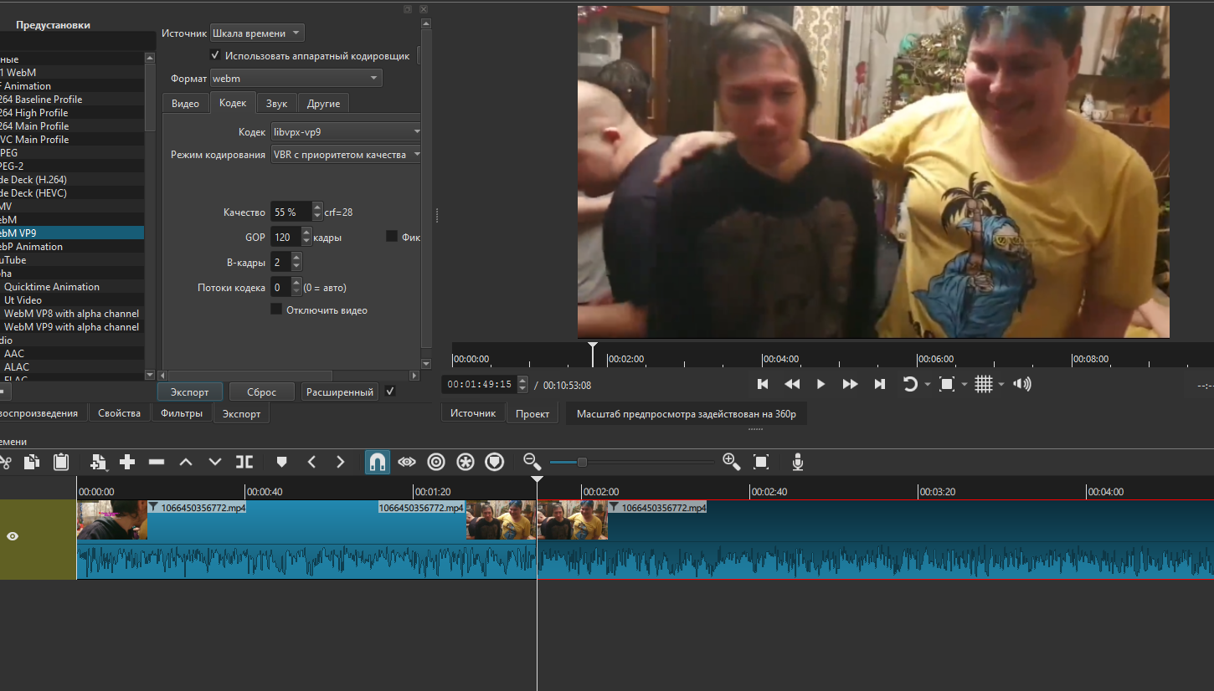This screenshot has height=691, width=1214.
Task: Toggle player loop playback
Action: pyautogui.click(x=910, y=384)
